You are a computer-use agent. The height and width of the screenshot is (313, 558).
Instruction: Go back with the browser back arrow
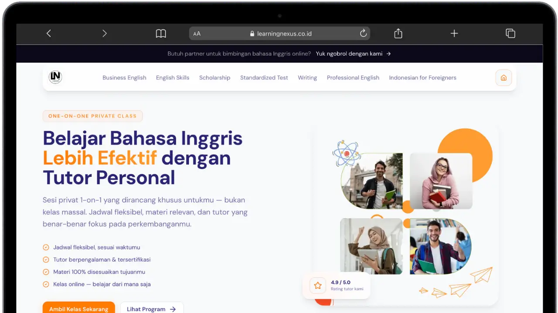48,33
